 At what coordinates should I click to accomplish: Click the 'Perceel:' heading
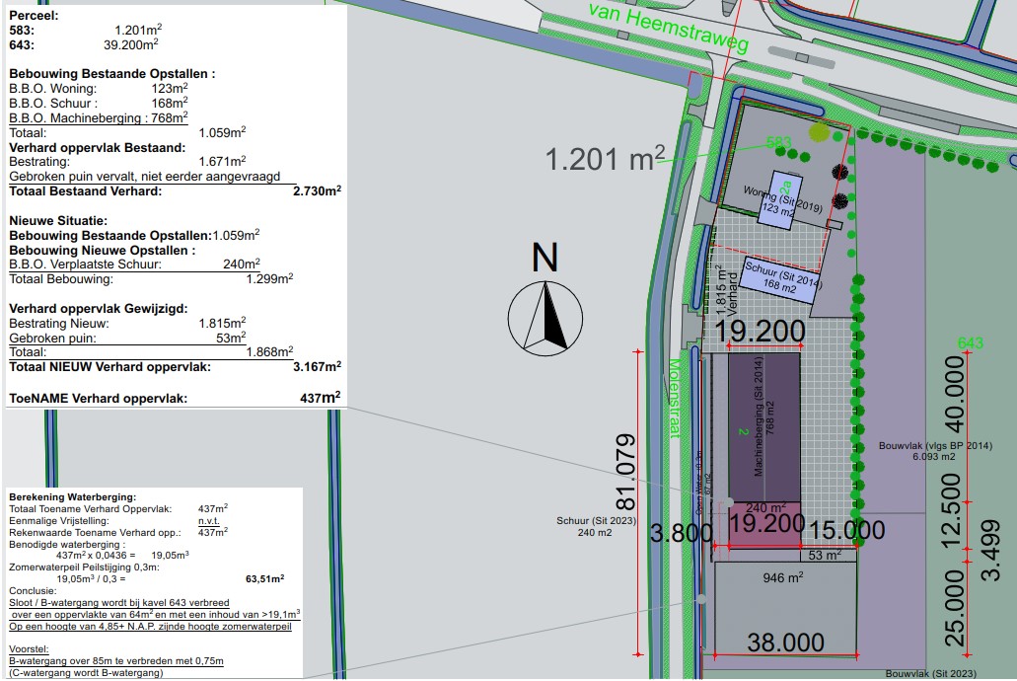34,15
